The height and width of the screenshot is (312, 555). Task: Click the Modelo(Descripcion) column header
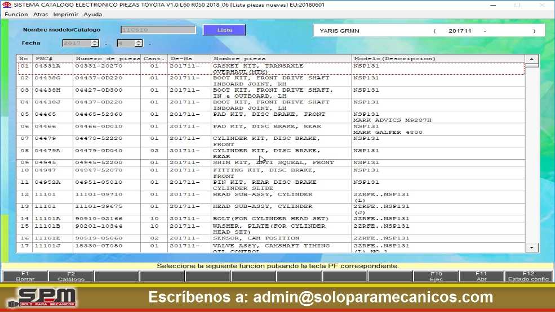(438, 58)
